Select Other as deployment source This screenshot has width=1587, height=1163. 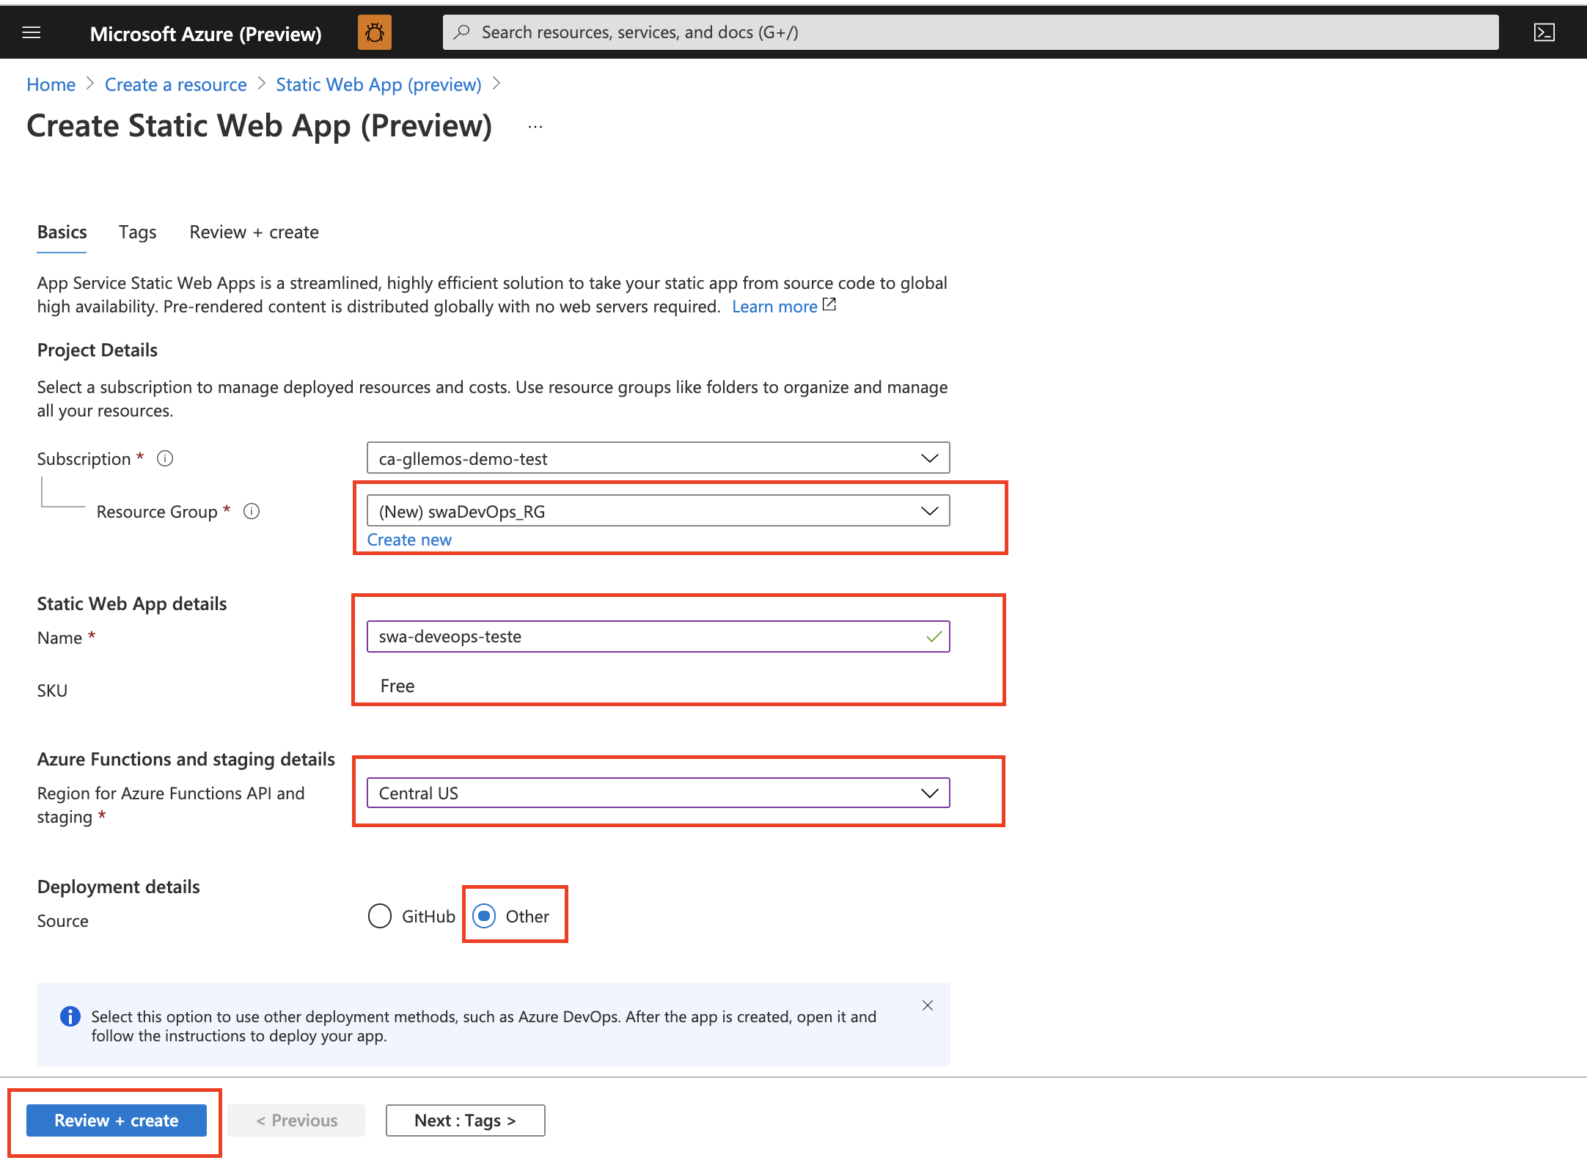(x=484, y=917)
